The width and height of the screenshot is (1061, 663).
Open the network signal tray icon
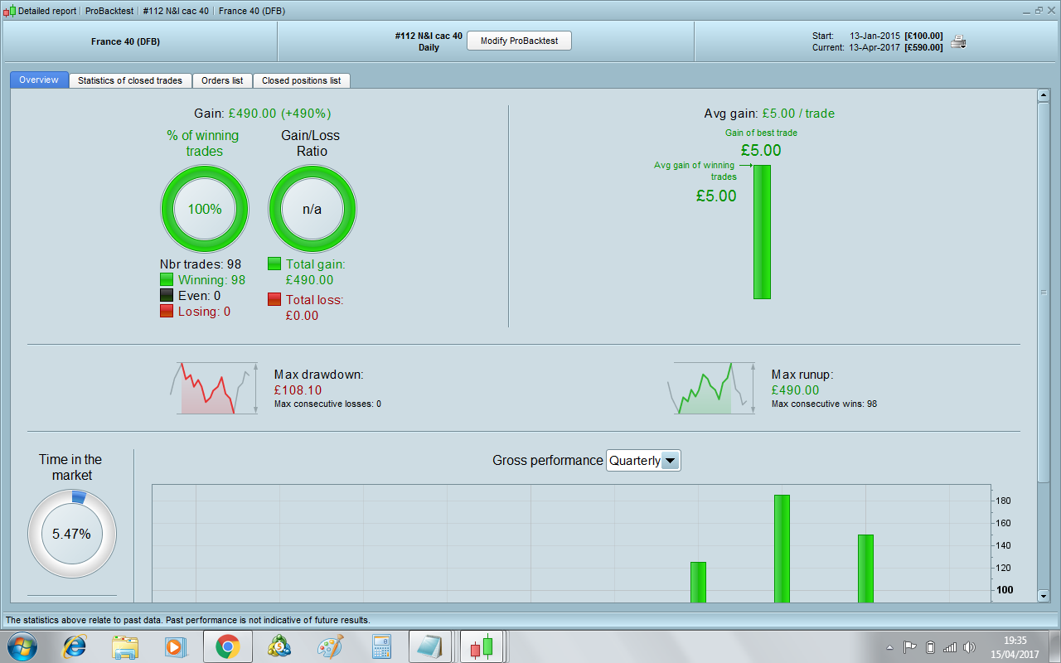[x=950, y=647]
